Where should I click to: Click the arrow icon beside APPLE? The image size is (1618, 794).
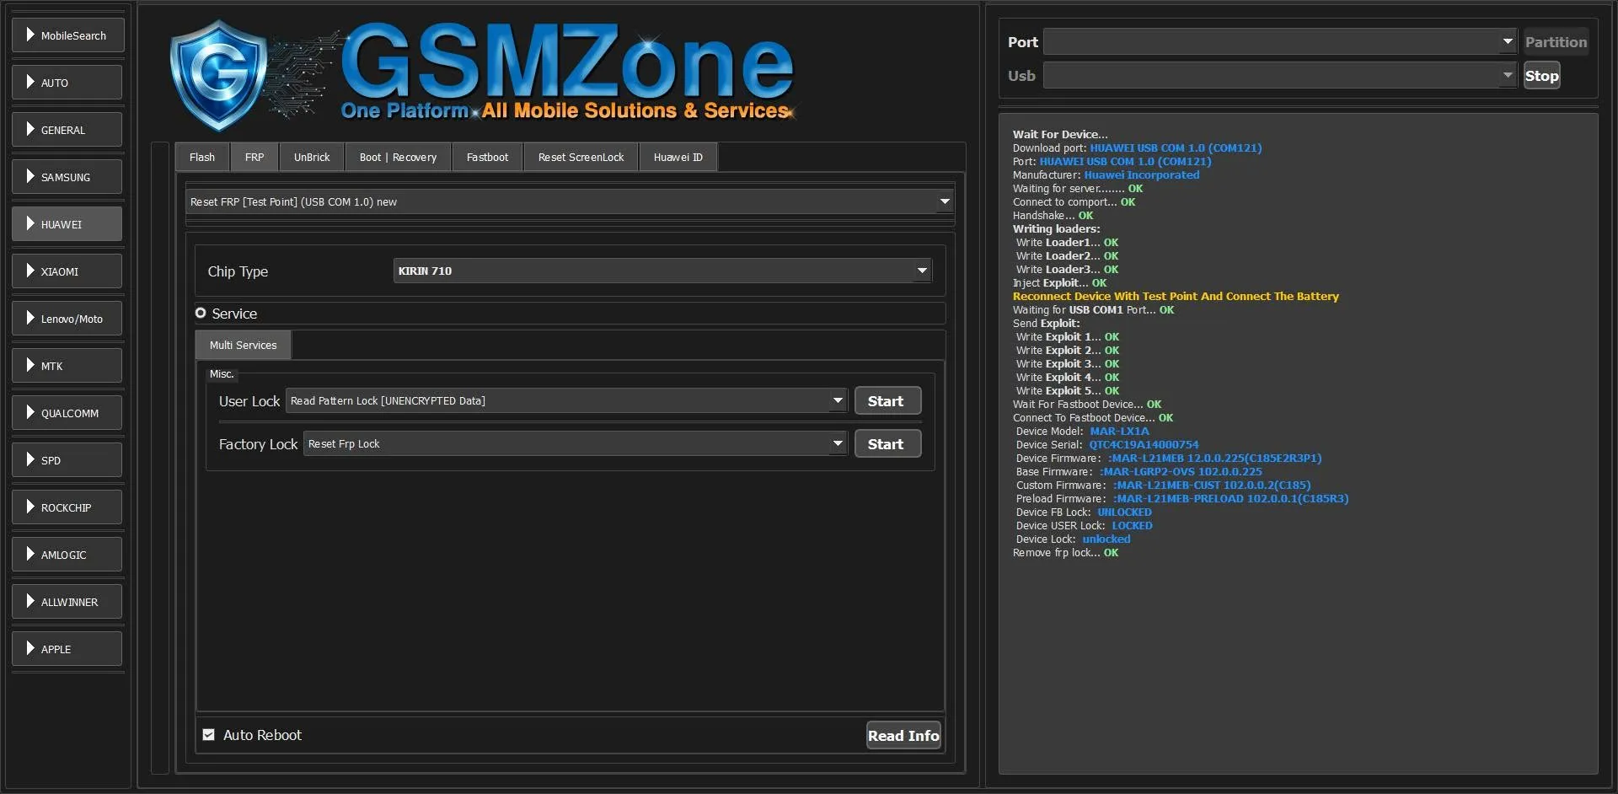(30, 648)
